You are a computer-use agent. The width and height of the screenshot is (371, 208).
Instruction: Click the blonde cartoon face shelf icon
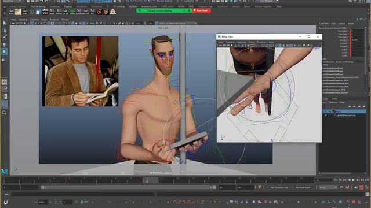click(x=112, y=12)
